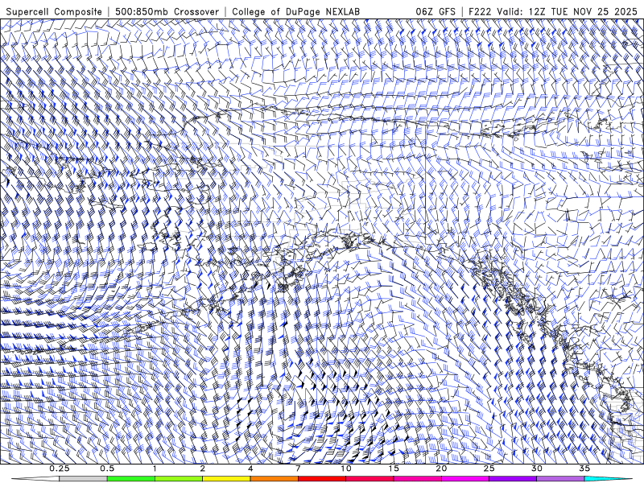Click the '4' legend value
Screen dimensions: 644x483
point(250,469)
